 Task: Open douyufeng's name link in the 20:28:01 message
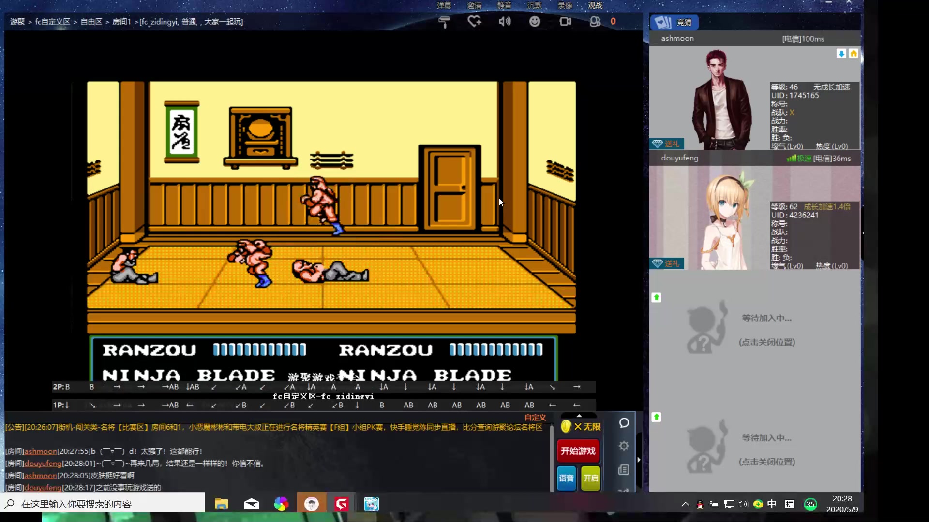pyautogui.click(x=43, y=464)
